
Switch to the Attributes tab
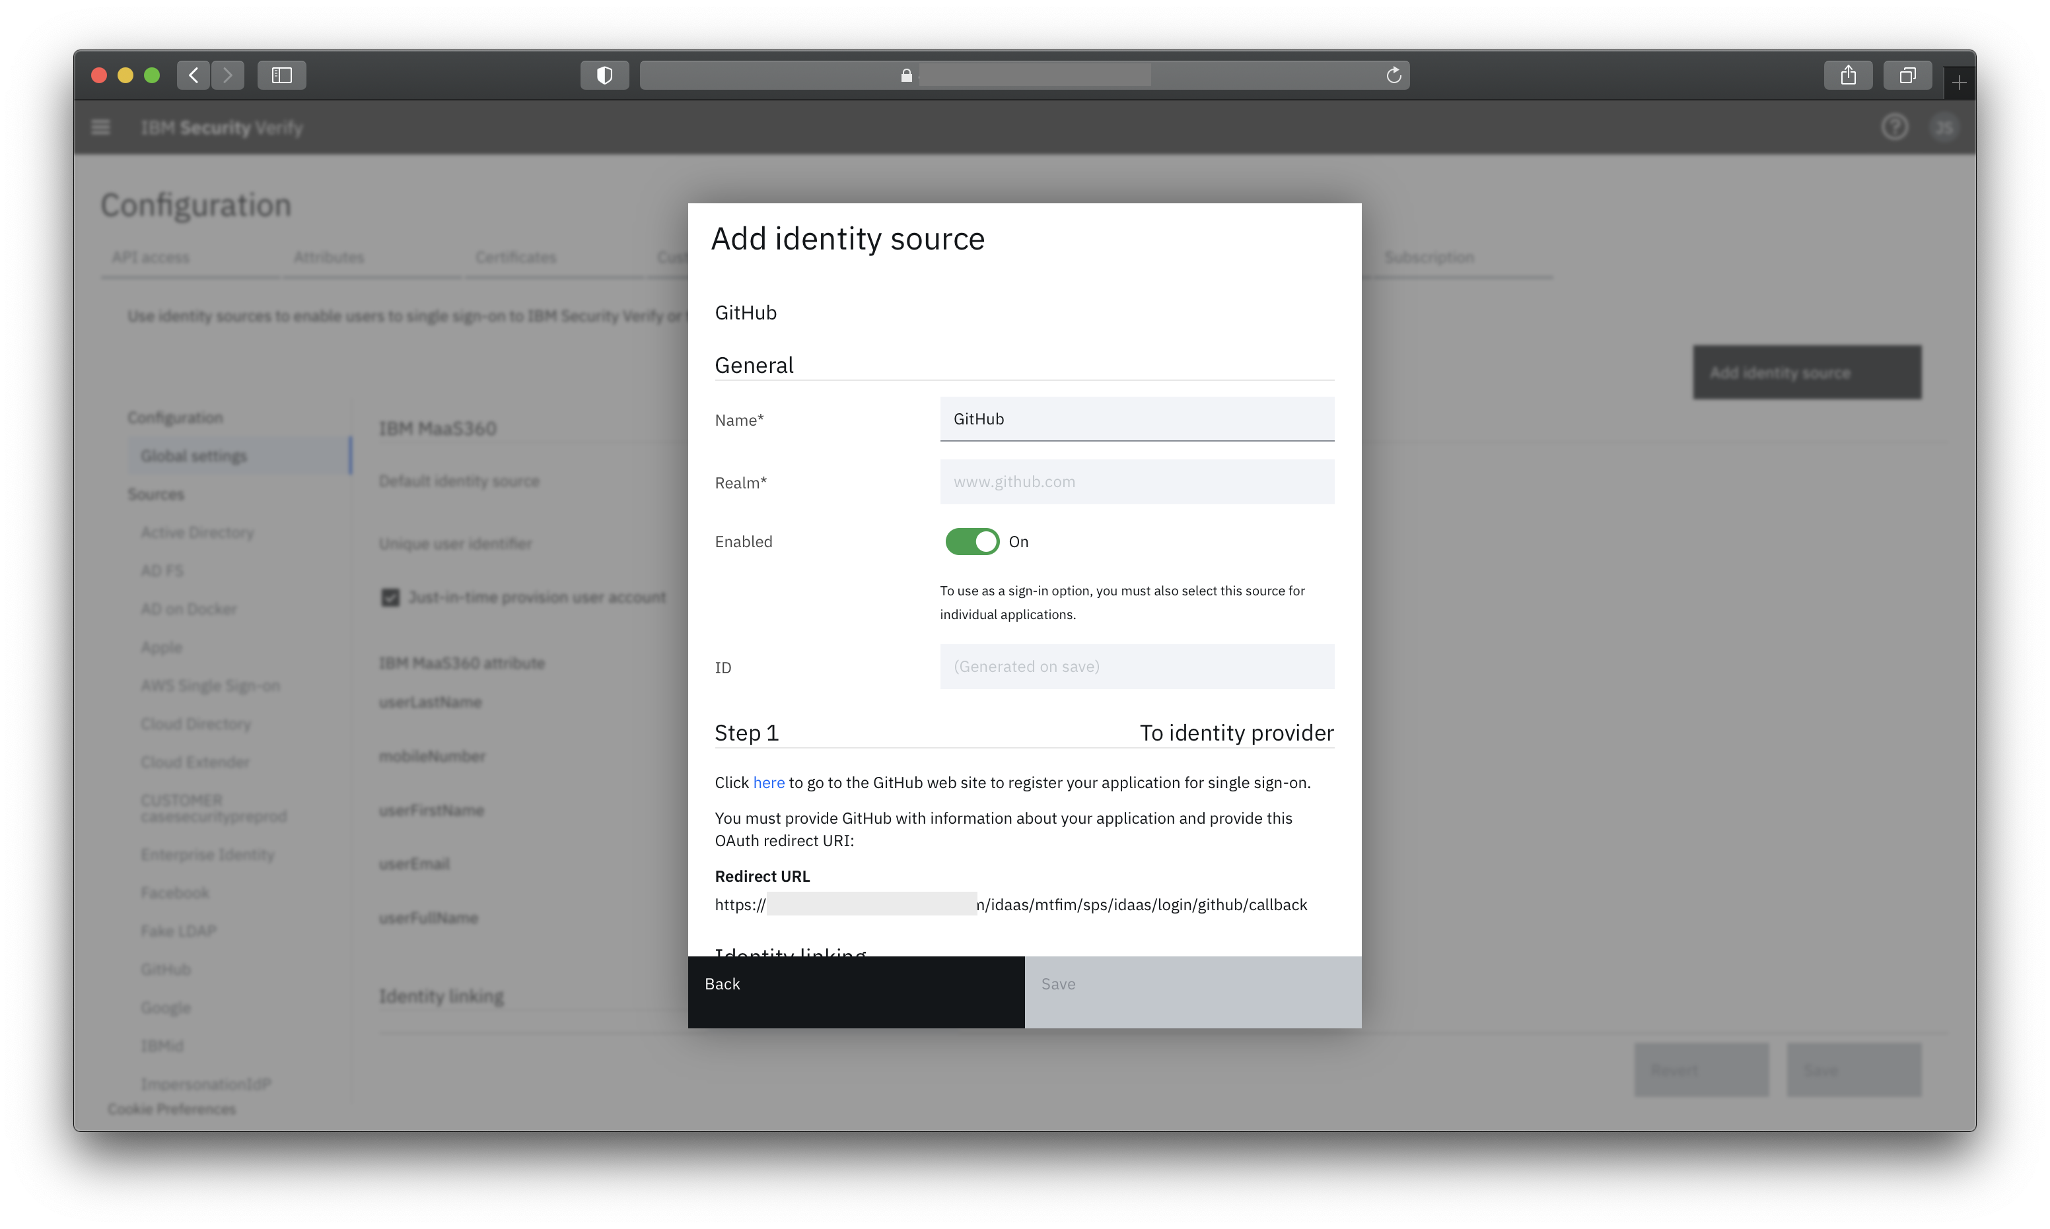pyautogui.click(x=328, y=257)
